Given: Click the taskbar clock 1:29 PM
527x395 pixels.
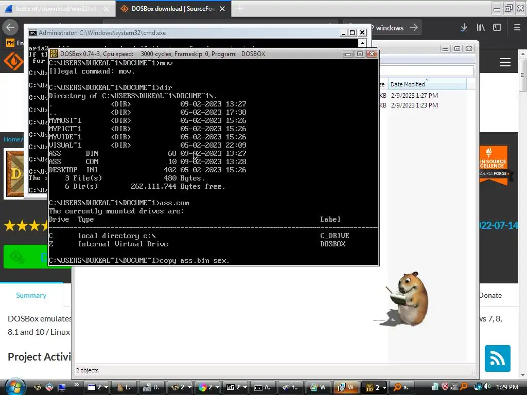Looking at the screenshot, I should [x=507, y=387].
